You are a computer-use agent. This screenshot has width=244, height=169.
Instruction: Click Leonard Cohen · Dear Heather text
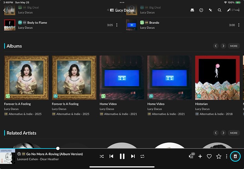(38, 159)
